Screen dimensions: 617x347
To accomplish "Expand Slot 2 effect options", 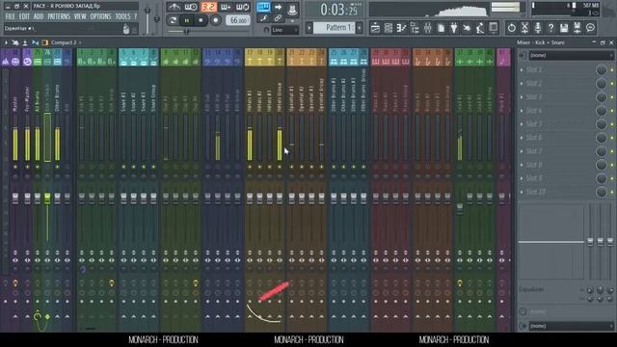I will (x=522, y=84).
